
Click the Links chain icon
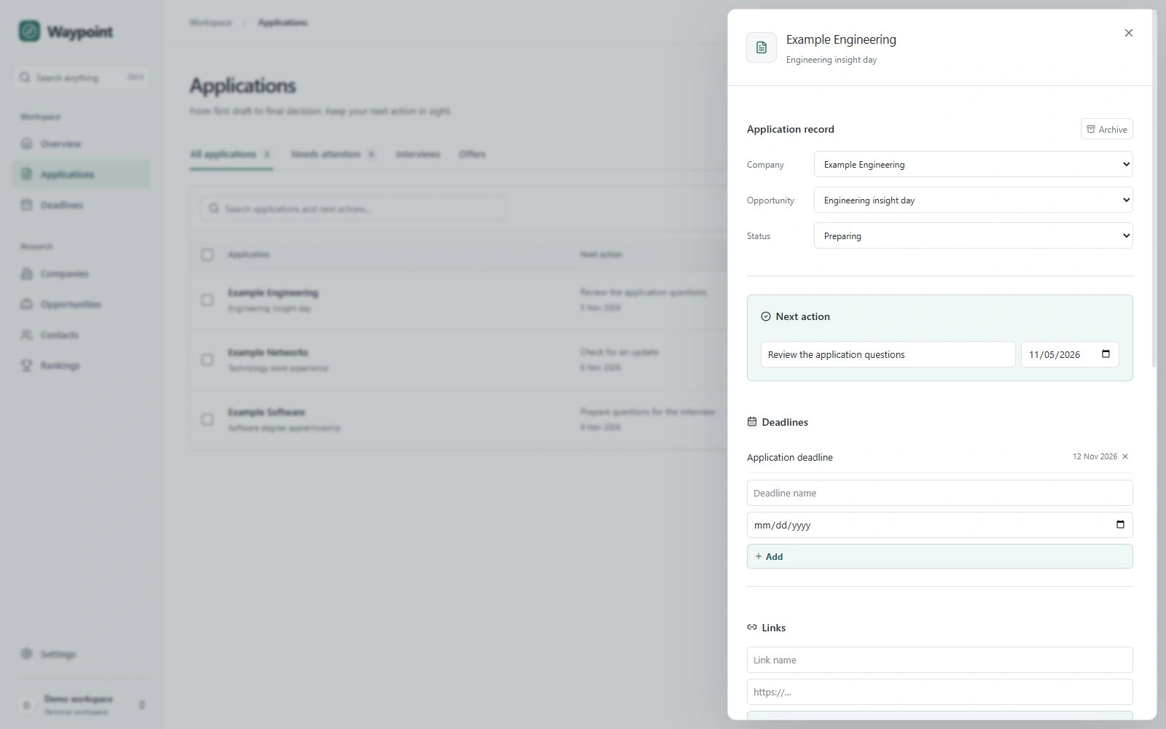(x=752, y=627)
